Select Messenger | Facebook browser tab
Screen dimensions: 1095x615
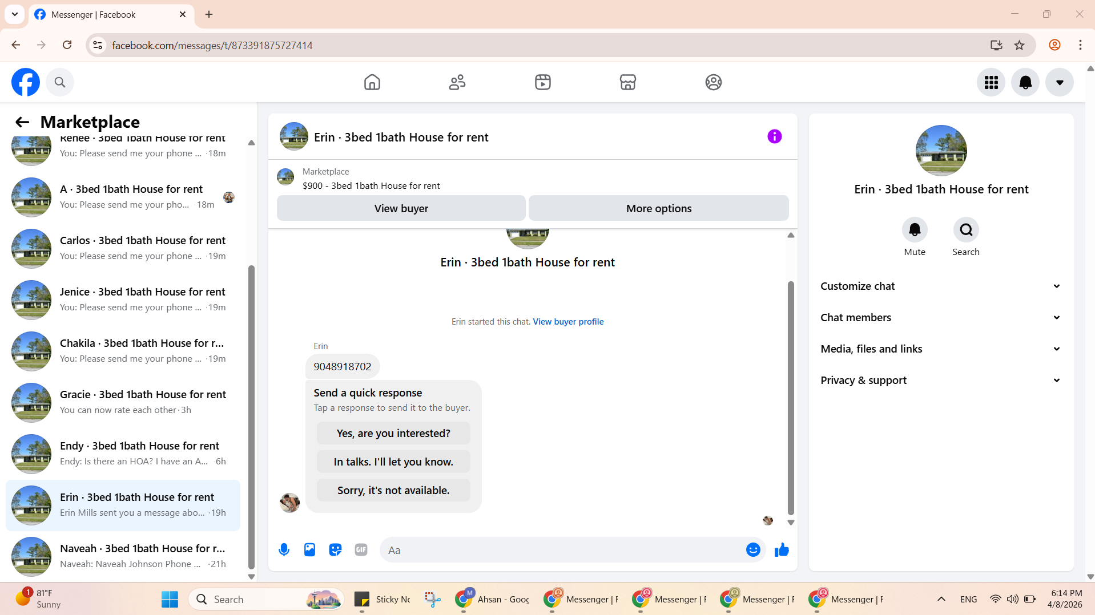coord(111,15)
